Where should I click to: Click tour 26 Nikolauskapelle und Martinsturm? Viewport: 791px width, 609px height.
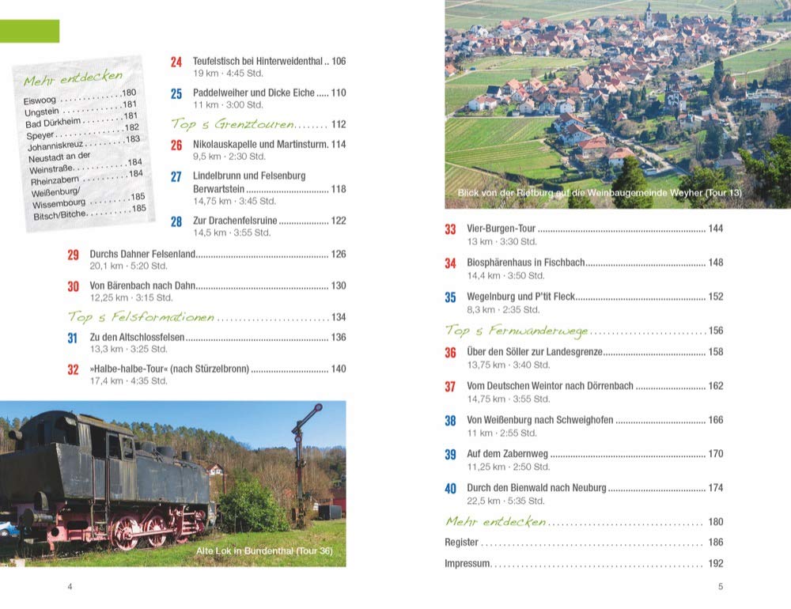coord(261,144)
